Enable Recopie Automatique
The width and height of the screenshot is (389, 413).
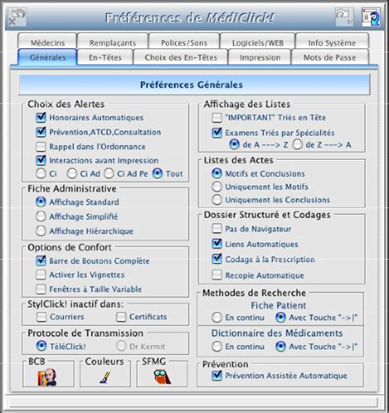[217, 275]
